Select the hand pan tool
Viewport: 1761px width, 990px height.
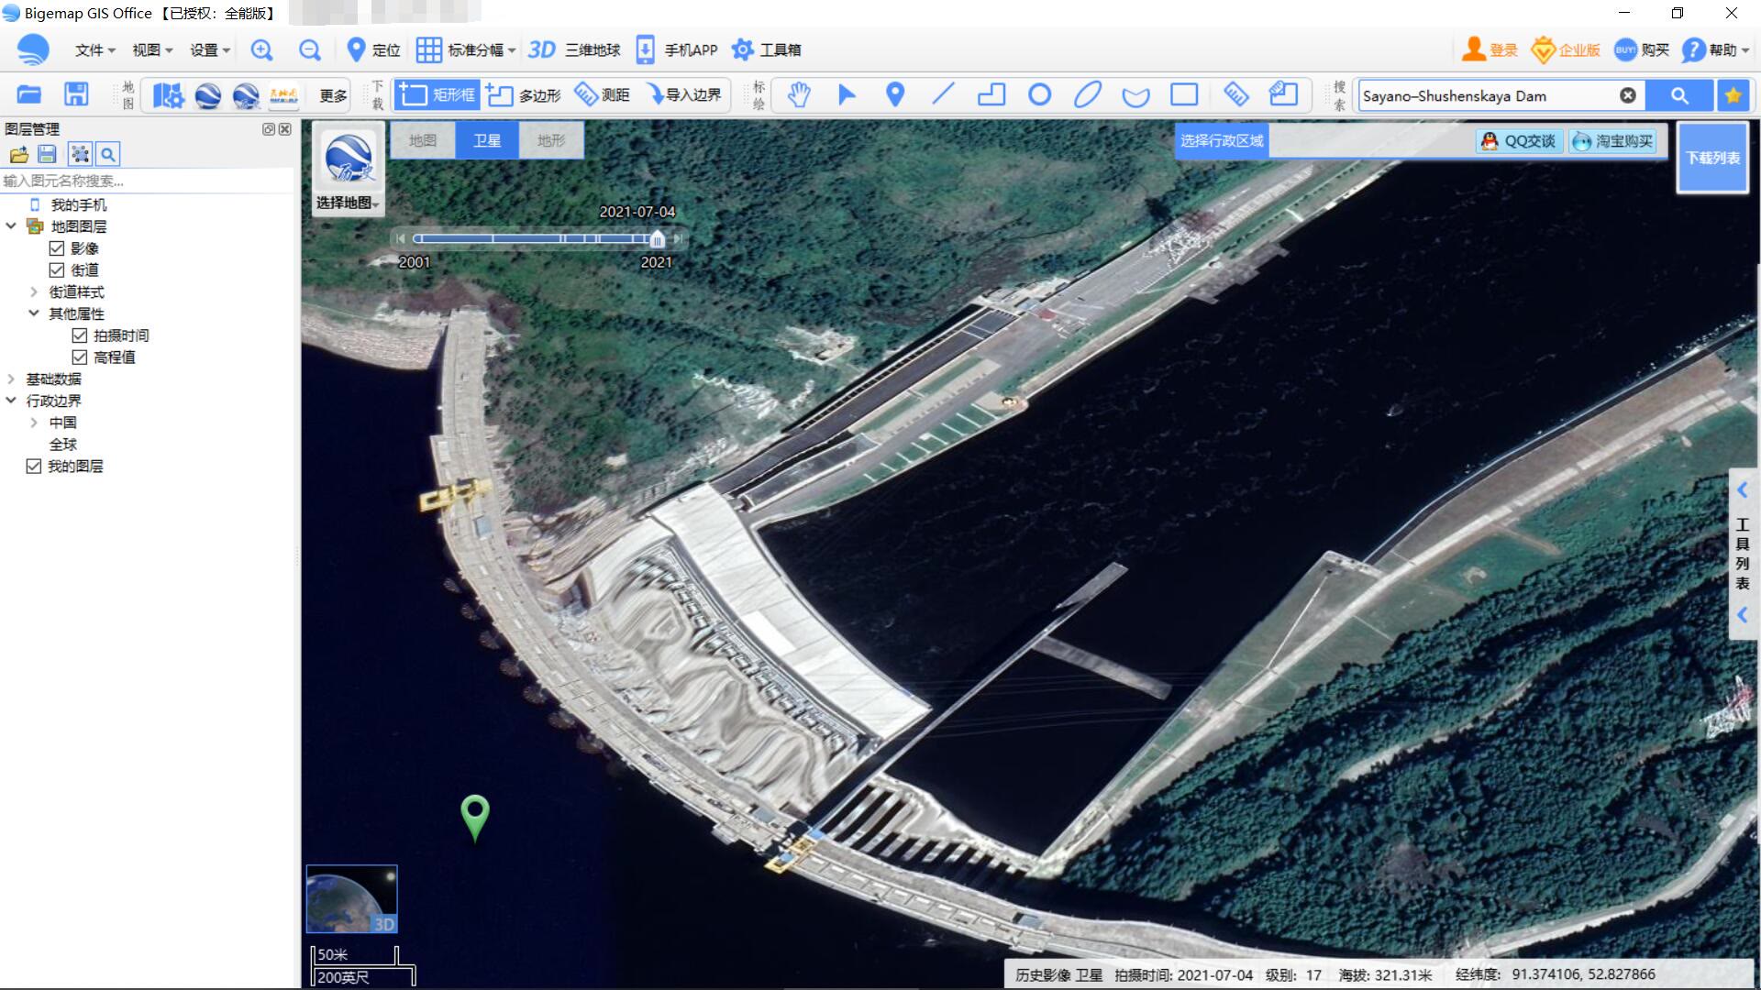799,94
